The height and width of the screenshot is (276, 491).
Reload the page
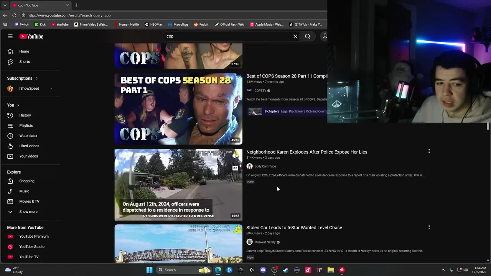tap(14, 15)
